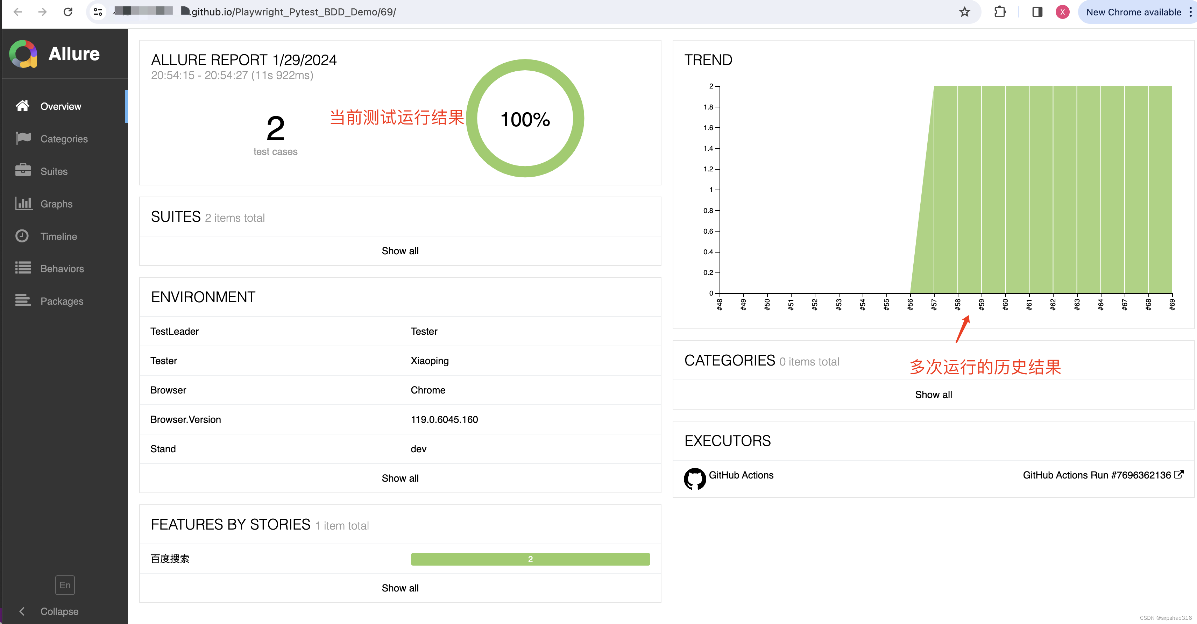Click Show all under Environment

coord(400,478)
